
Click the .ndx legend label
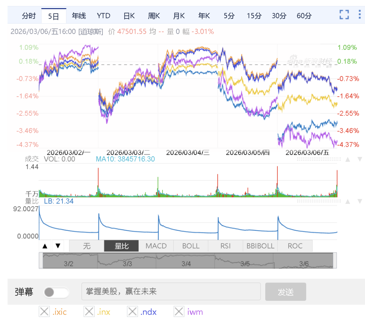[x=148, y=312]
